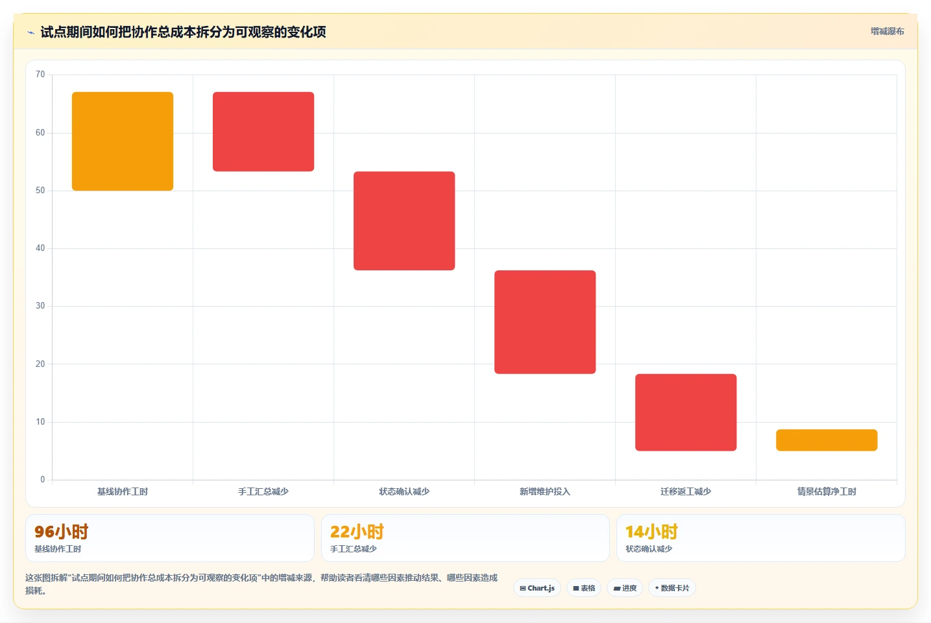The width and height of the screenshot is (931, 623).
Task: Click the y-axis tick label 20
Action: point(40,364)
